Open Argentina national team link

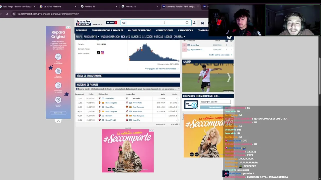pyautogui.click(x=195, y=45)
